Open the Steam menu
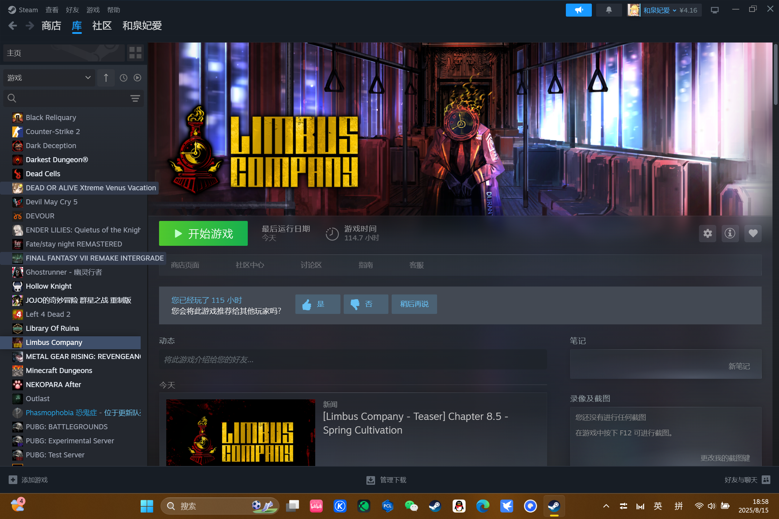The image size is (779, 519). pyautogui.click(x=23, y=10)
